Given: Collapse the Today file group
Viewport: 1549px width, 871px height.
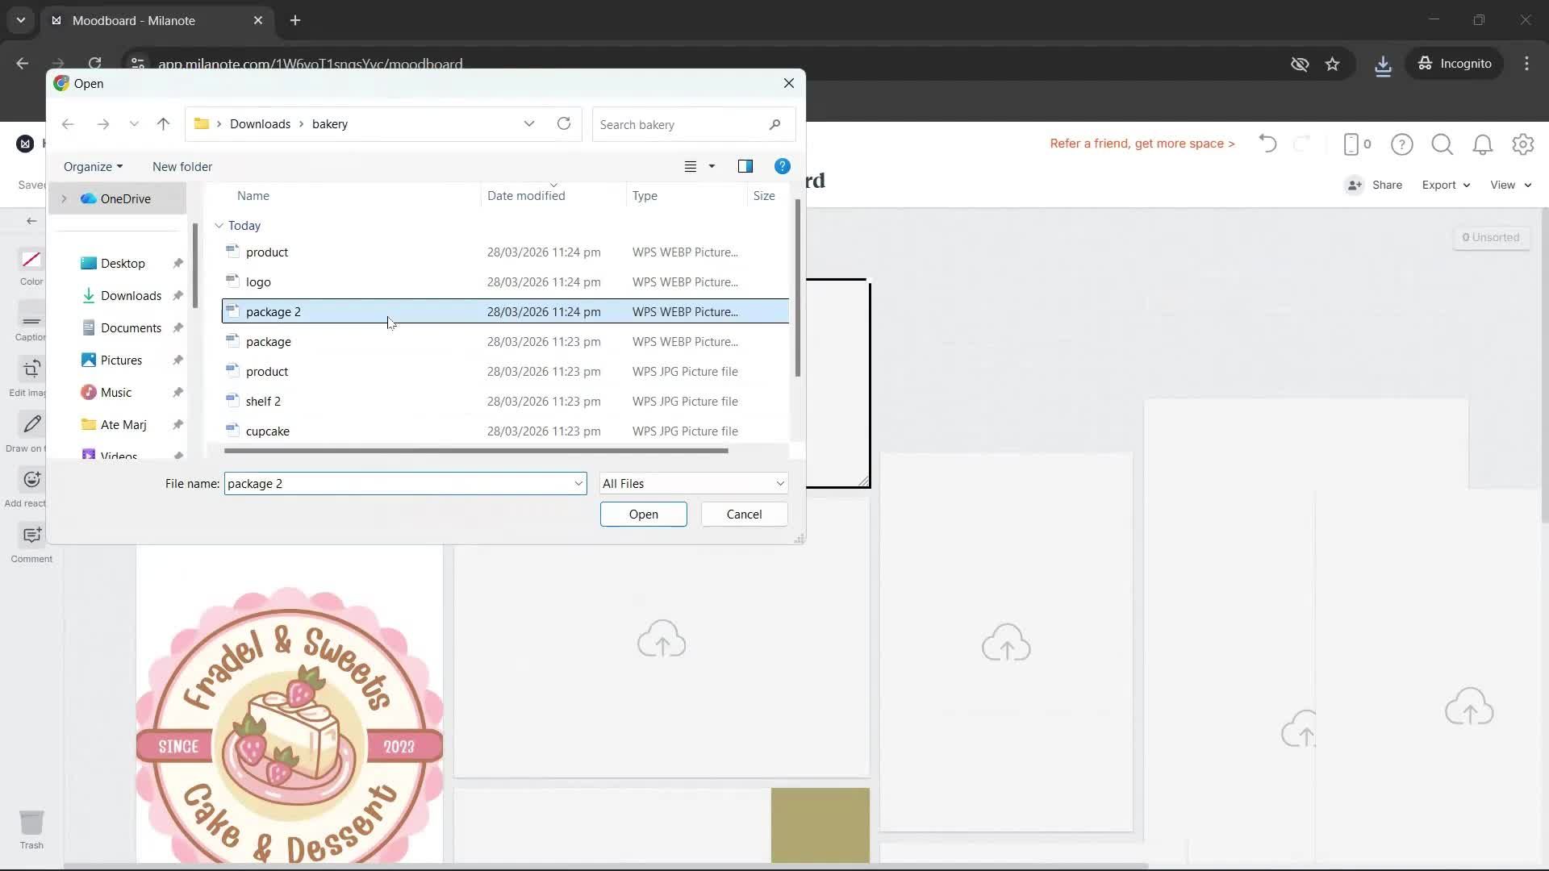Looking at the screenshot, I should click(x=219, y=225).
